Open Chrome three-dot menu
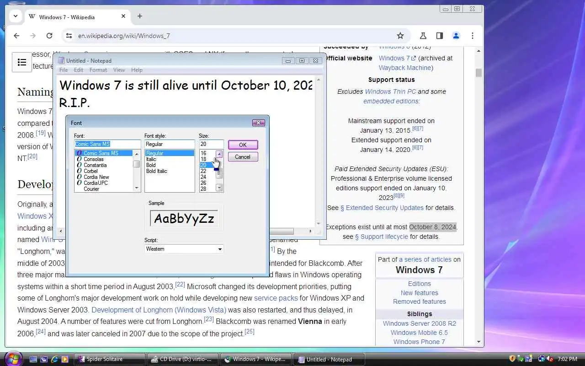This screenshot has height=366, width=585. [473, 36]
